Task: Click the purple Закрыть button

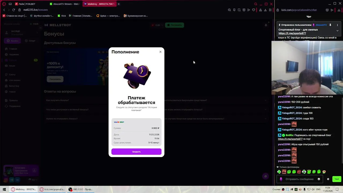Action: click(136, 152)
